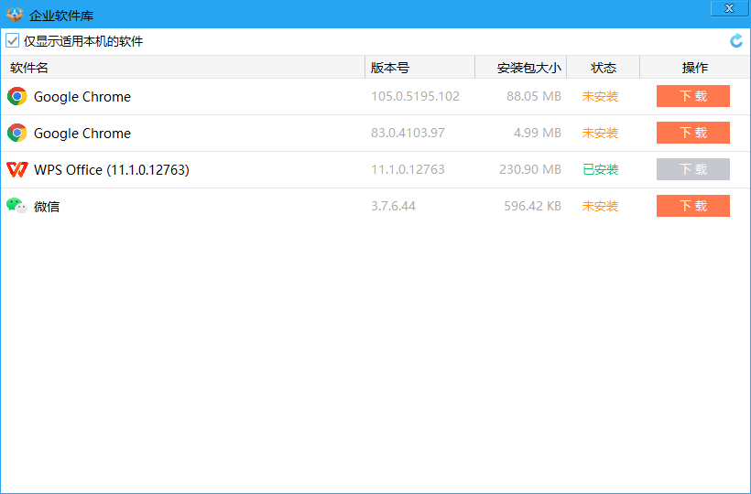This screenshot has height=494, width=751.
Task: Click version text 3.7.6.44
Action: coord(393,206)
